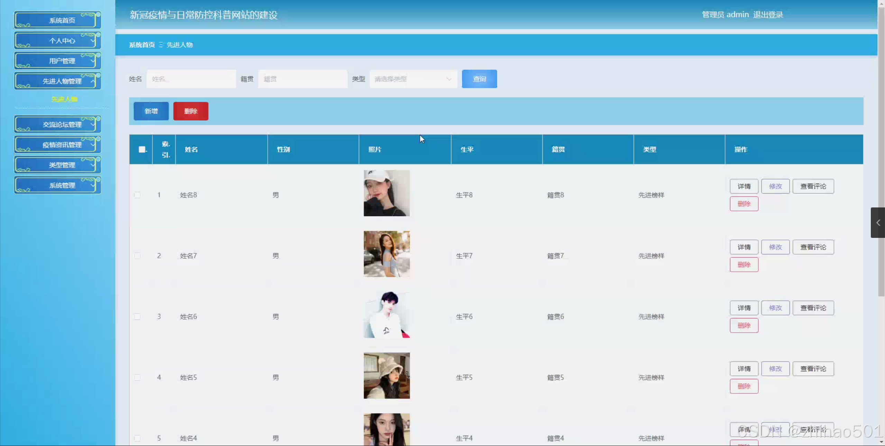Click chevron icon on 交流论坛管理 menu

[x=92, y=125]
